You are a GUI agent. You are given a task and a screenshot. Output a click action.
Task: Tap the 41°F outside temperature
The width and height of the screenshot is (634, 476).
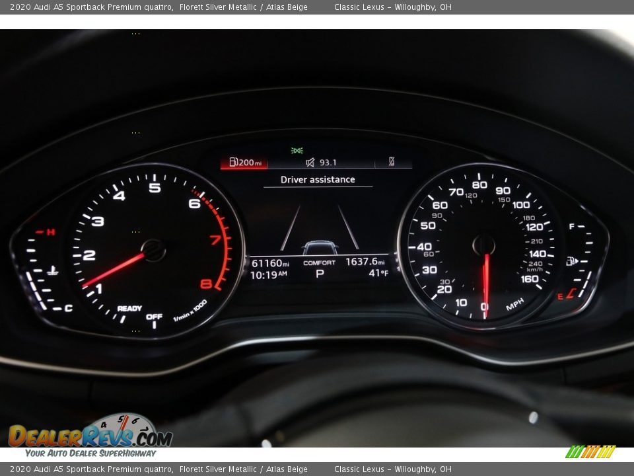[378, 273]
